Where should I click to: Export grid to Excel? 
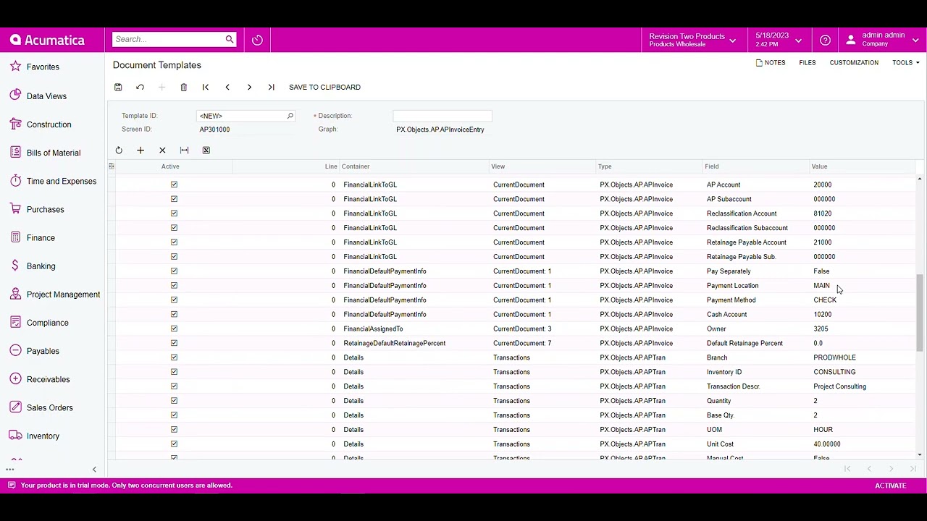point(206,150)
